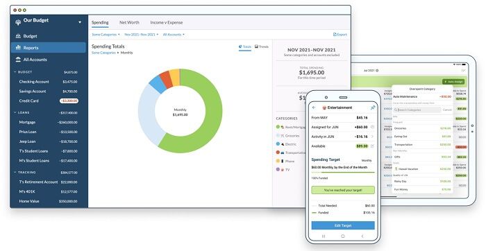486x251 pixels.
Task: Switch to the Net Worth tab
Action: tap(129, 23)
